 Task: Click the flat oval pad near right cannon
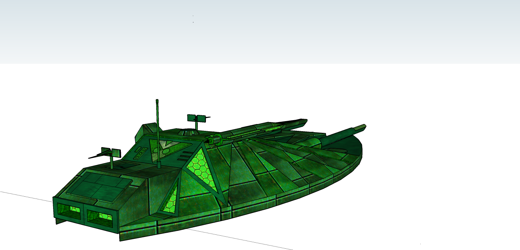[338, 150]
